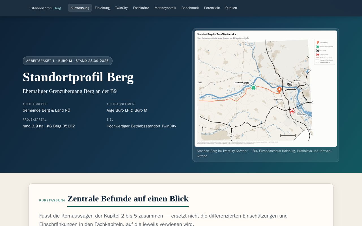Click the heading 'Zentrale Befunde auf einen Blick'

[128, 199]
